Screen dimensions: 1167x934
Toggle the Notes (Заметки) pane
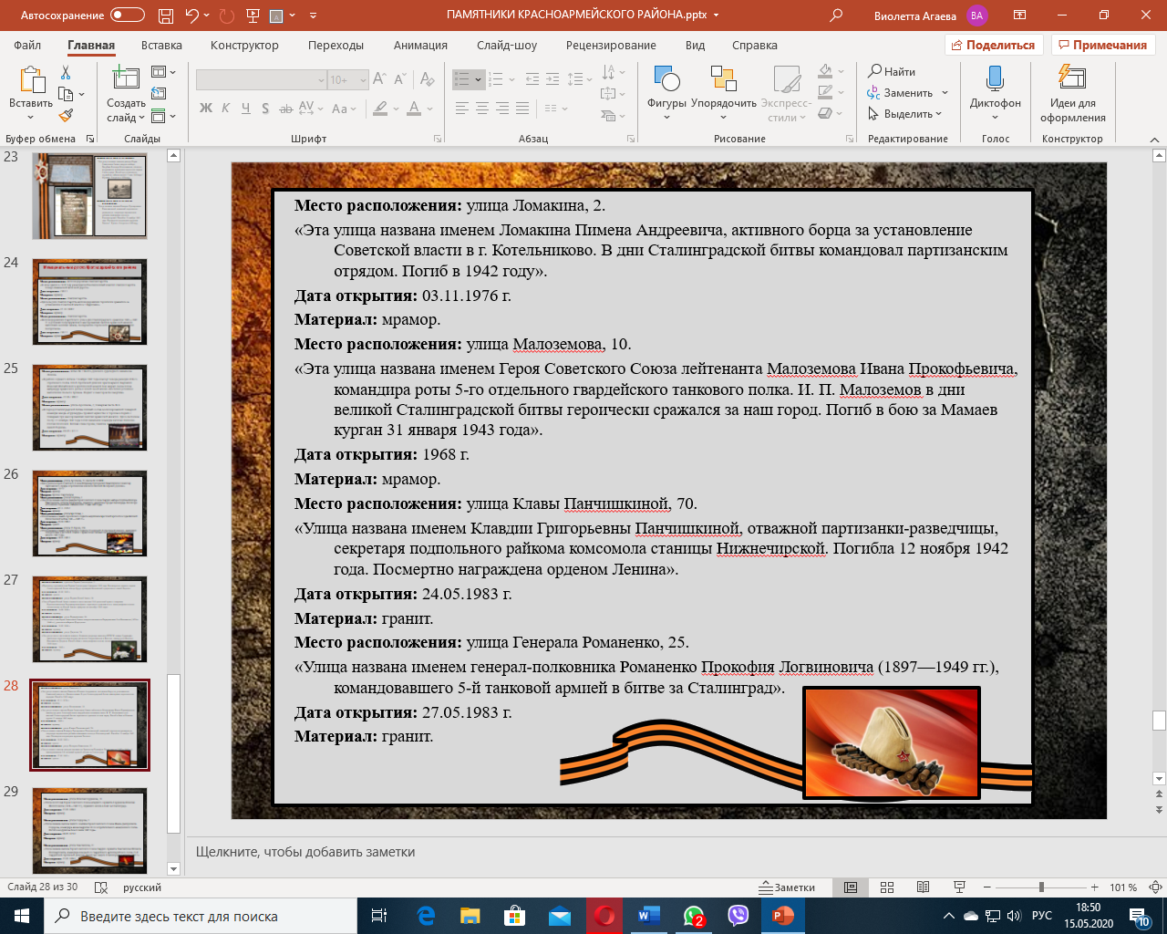click(788, 887)
